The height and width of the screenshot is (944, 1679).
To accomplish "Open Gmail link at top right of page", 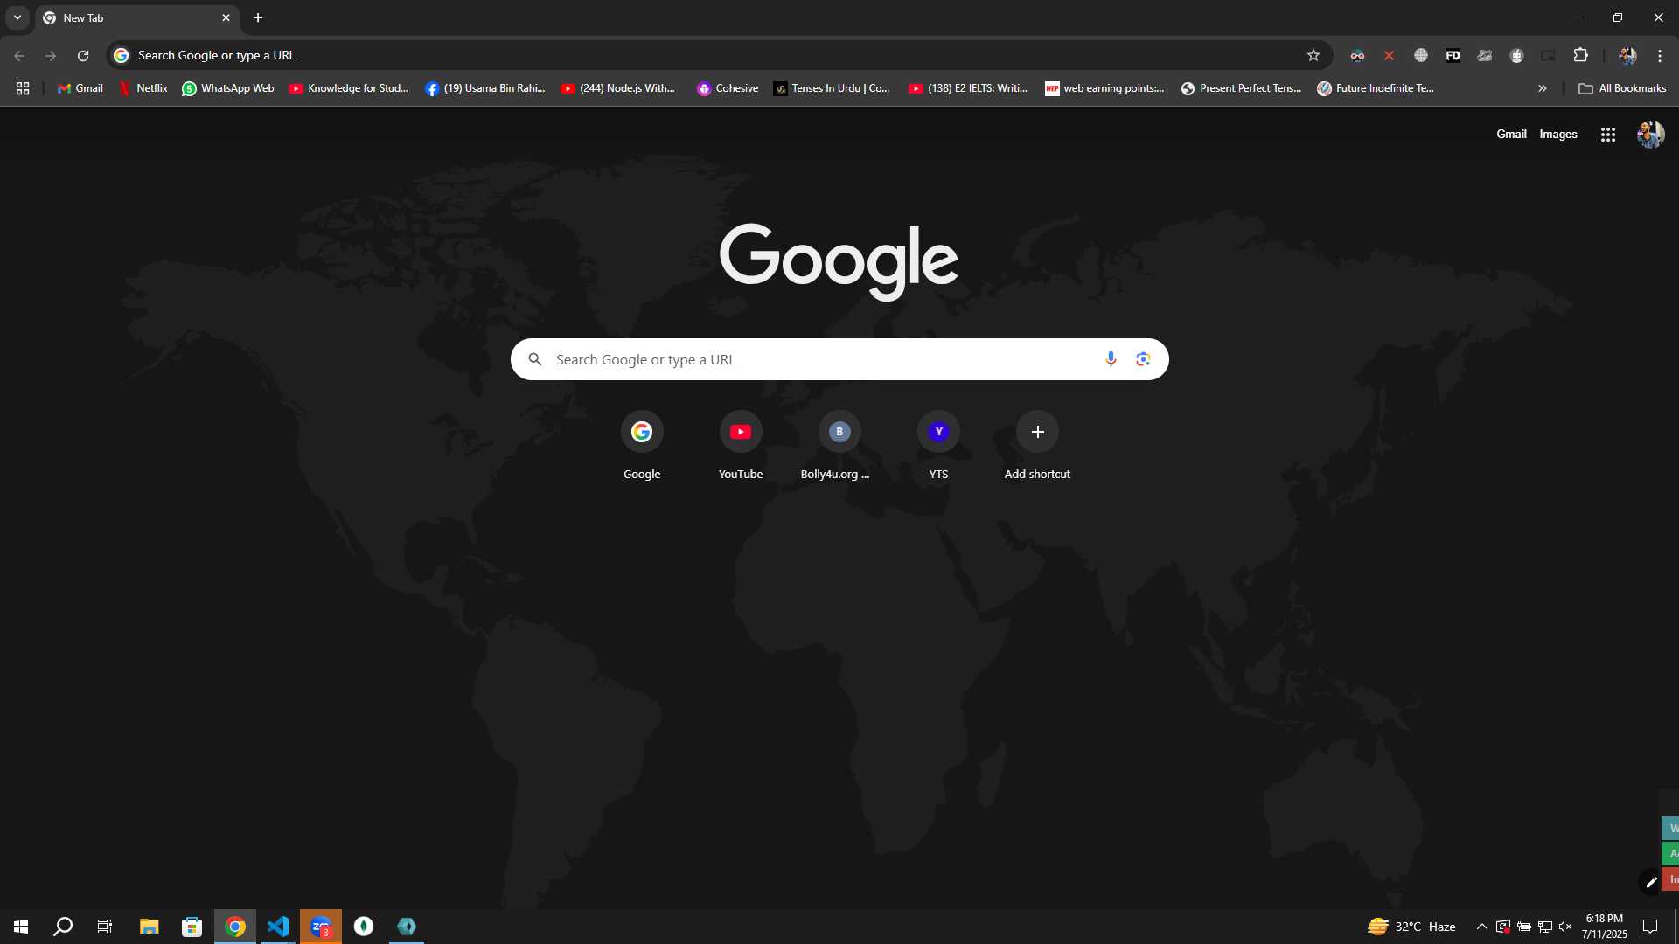I will point(1511,134).
